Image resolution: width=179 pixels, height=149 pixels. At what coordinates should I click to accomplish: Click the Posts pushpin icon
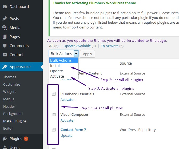click(5, 19)
